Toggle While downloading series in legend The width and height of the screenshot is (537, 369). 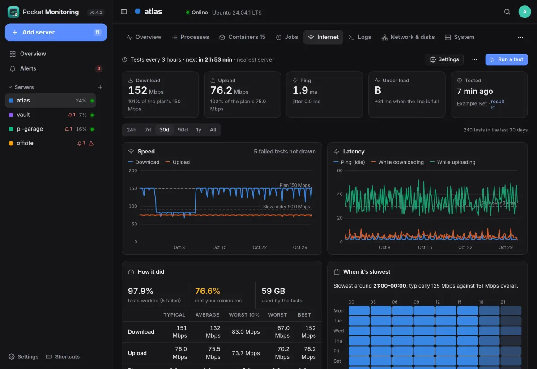coord(397,162)
